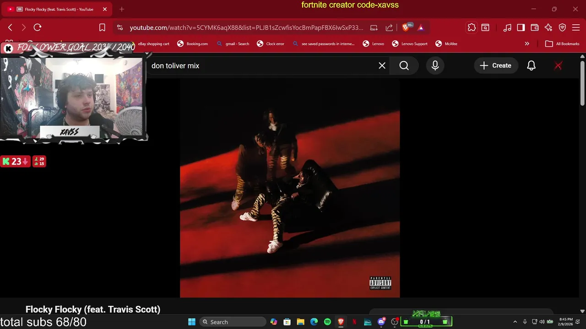Screen dimensions: 586x329
Task: Open YouTube notifications bell
Action: 531,66
